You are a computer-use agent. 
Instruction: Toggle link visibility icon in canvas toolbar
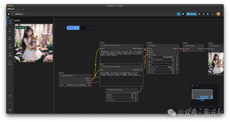(219, 109)
